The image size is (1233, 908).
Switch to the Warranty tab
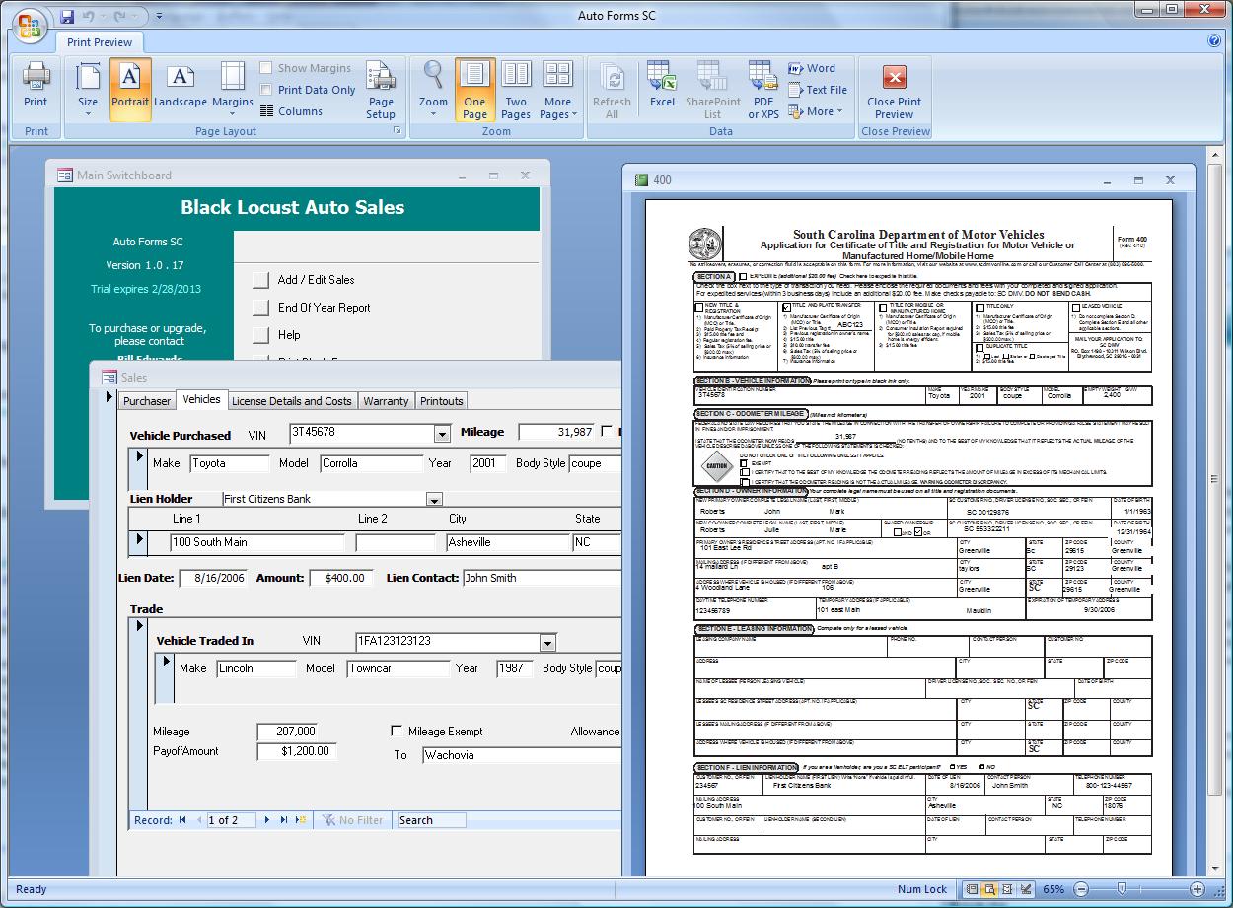click(x=386, y=401)
